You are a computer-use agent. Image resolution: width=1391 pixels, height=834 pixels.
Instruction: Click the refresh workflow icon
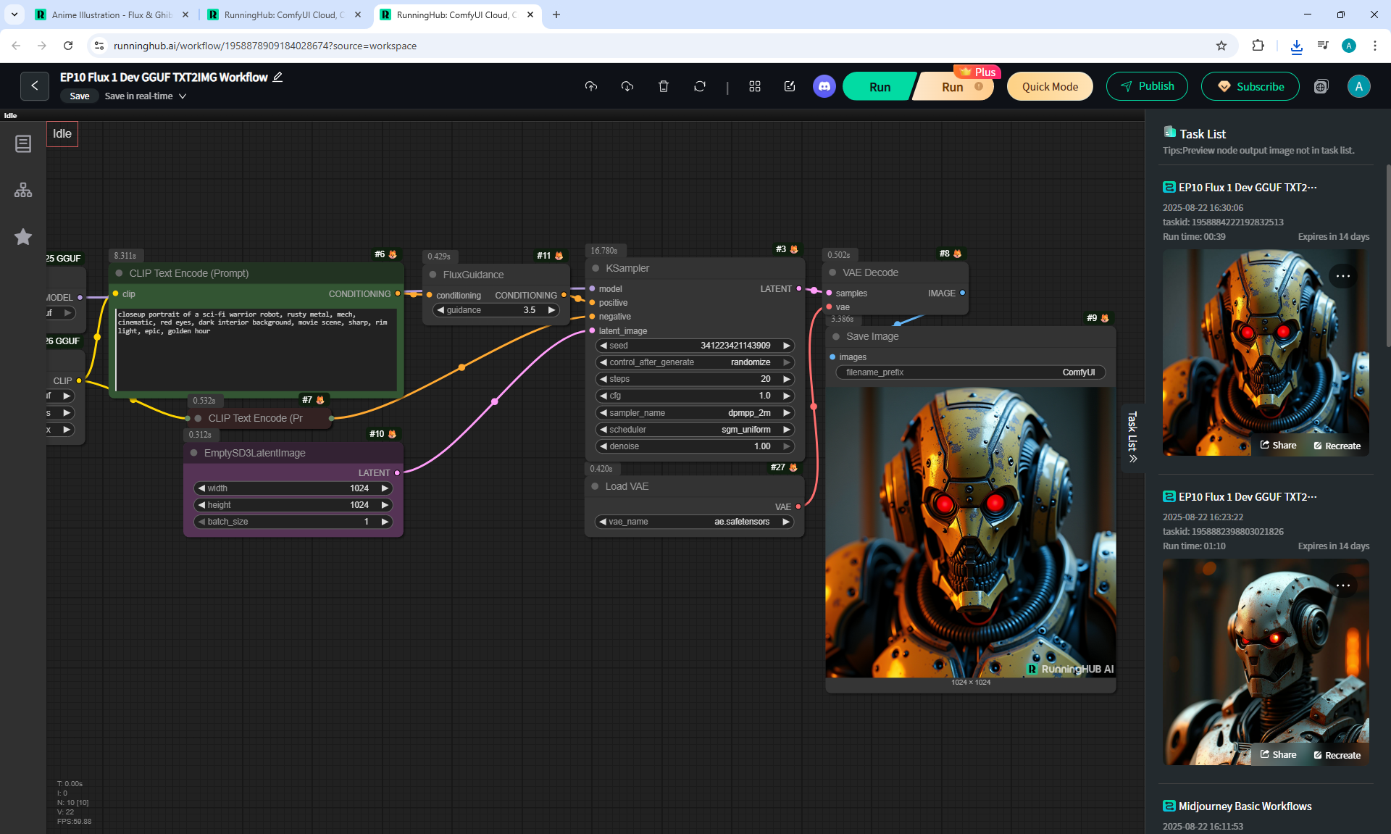[699, 86]
